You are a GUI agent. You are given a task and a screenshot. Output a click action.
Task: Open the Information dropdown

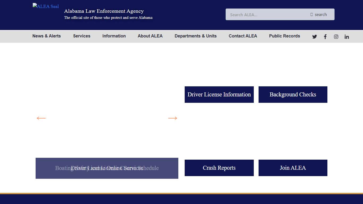[x=114, y=36]
